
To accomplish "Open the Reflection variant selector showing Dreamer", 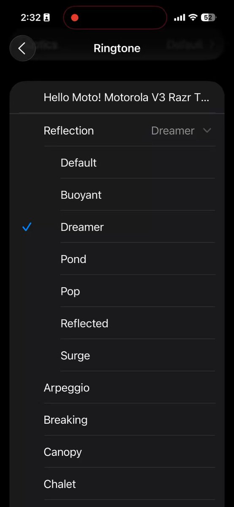I will click(181, 131).
